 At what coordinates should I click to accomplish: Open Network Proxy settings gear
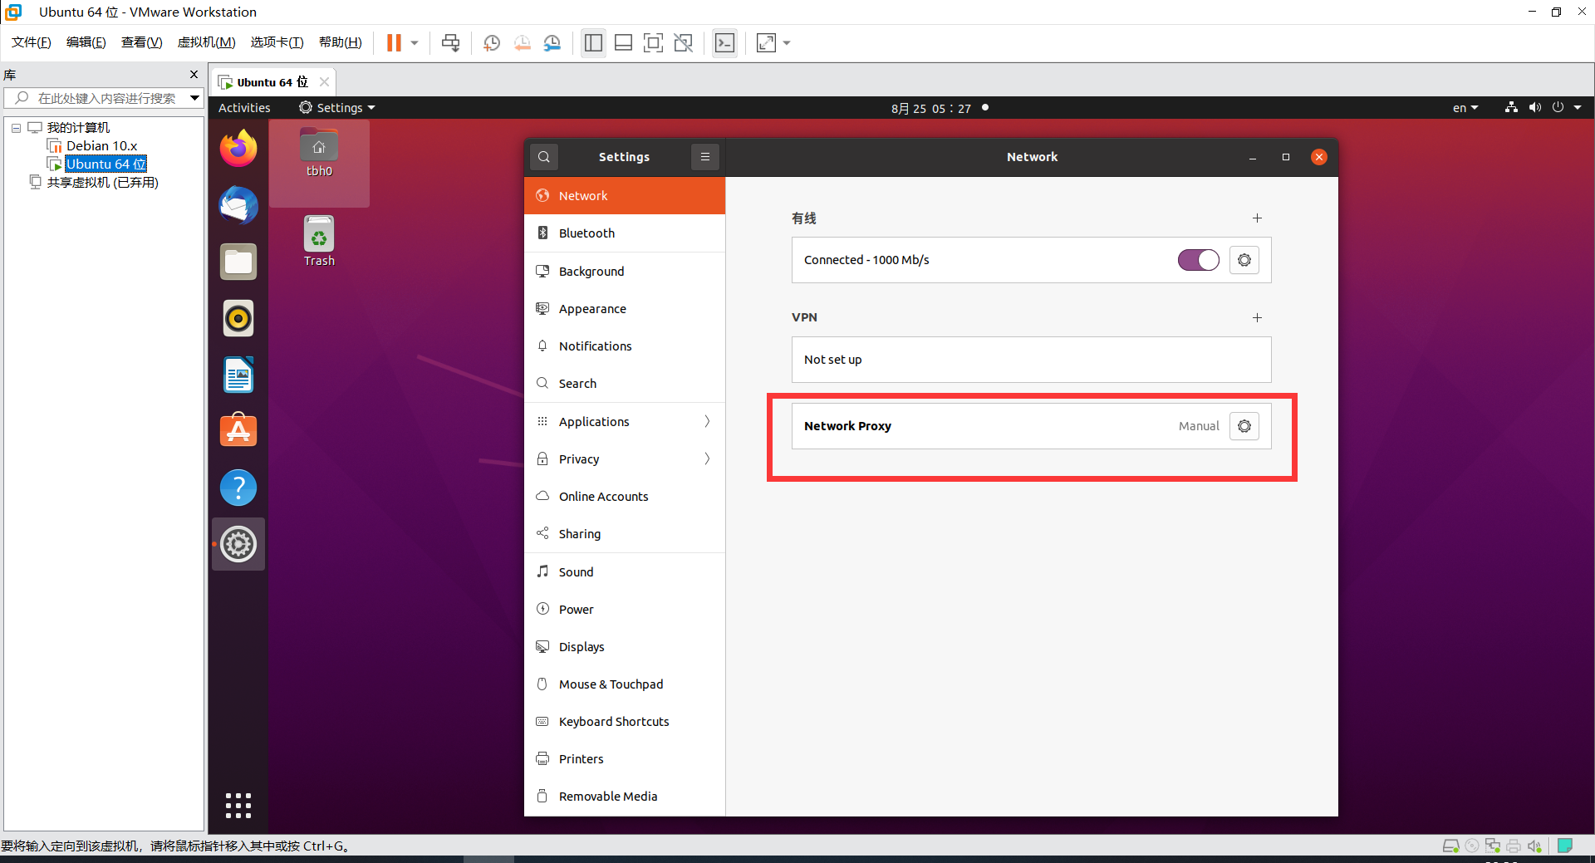1244,426
